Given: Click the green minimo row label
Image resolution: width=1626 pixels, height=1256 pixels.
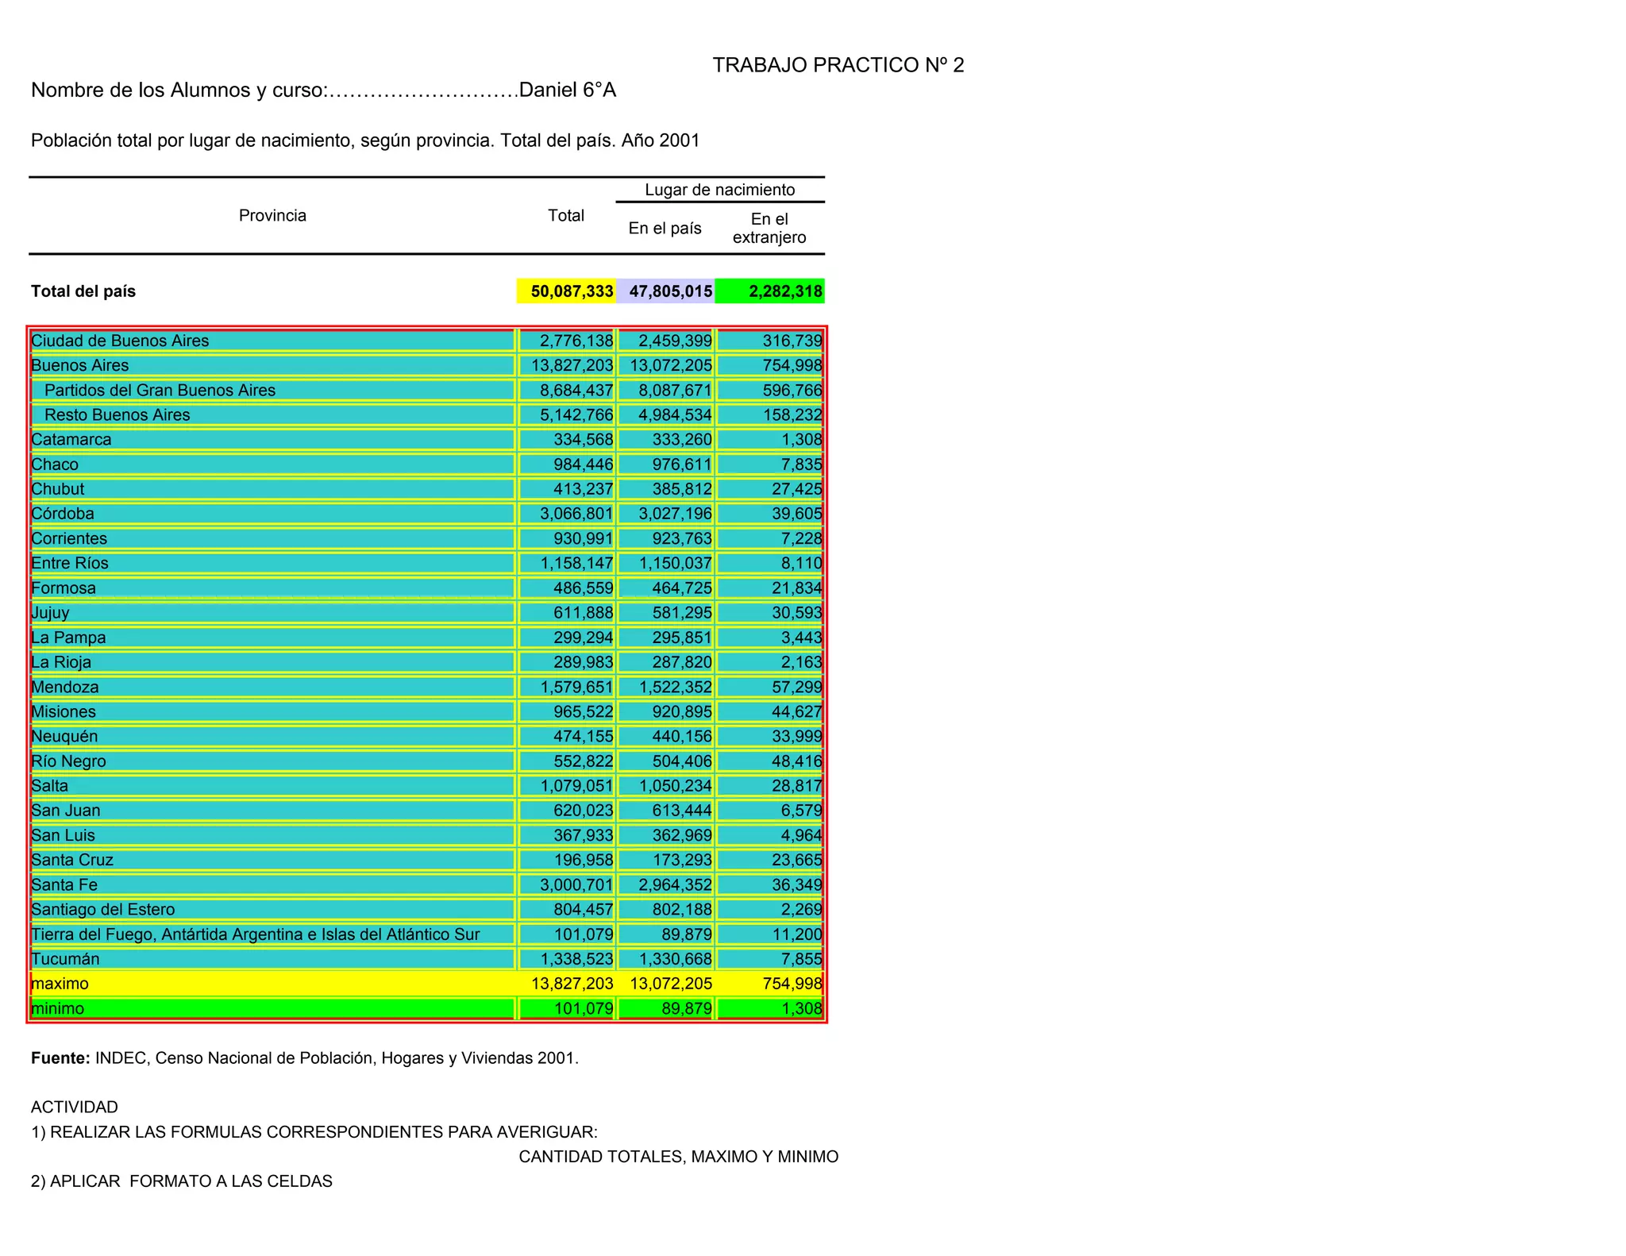Looking at the screenshot, I should [57, 1009].
